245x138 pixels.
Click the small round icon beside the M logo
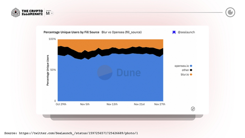52,13
